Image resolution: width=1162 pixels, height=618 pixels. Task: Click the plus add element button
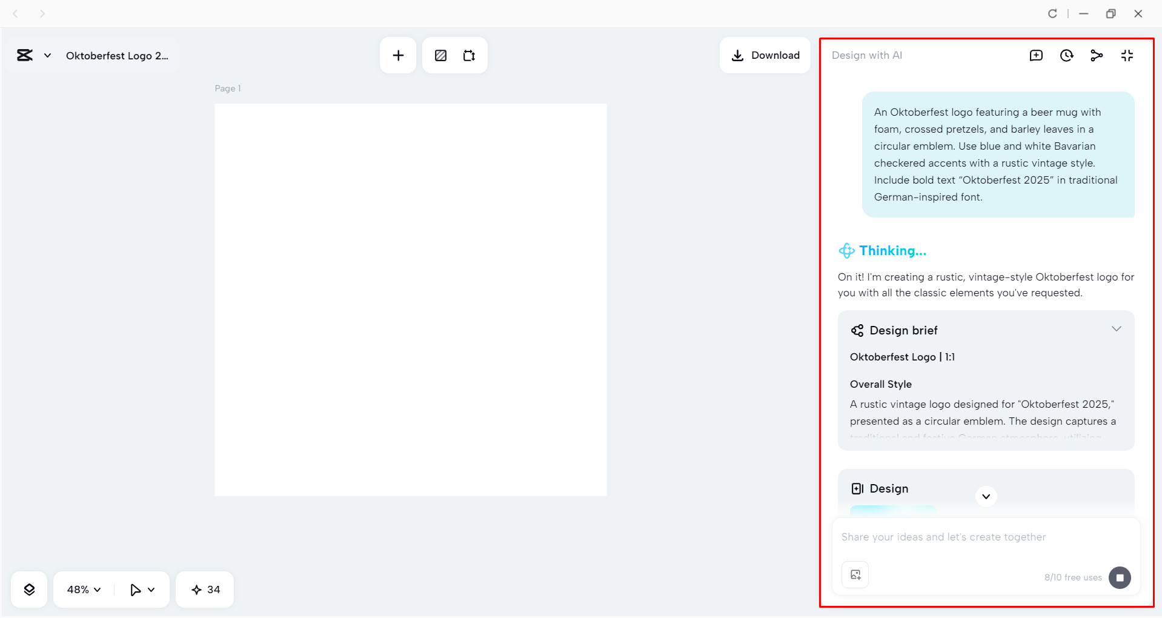coord(398,56)
